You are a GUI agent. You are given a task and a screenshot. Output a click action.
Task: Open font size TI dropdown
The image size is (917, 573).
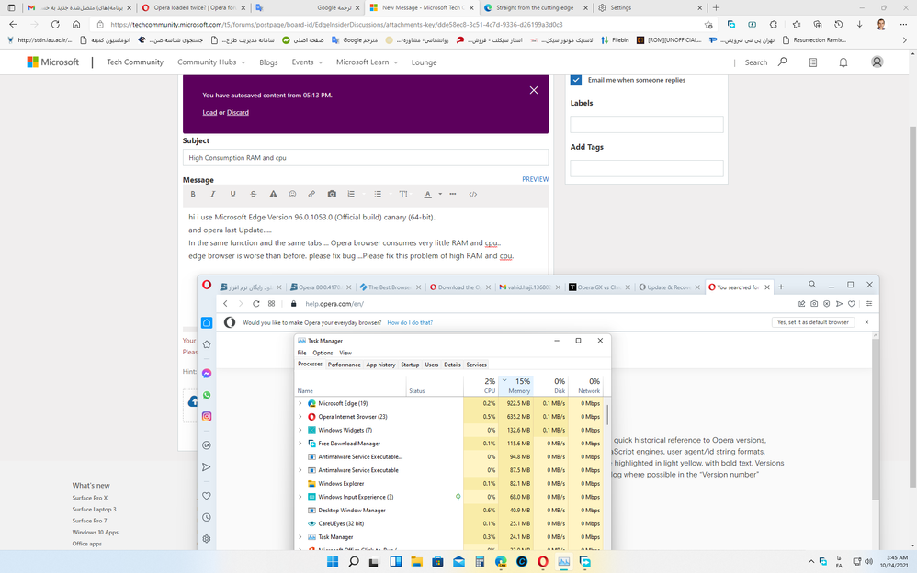click(x=403, y=194)
